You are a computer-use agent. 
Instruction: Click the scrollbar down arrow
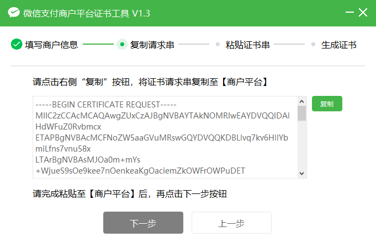click(x=301, y=173)
